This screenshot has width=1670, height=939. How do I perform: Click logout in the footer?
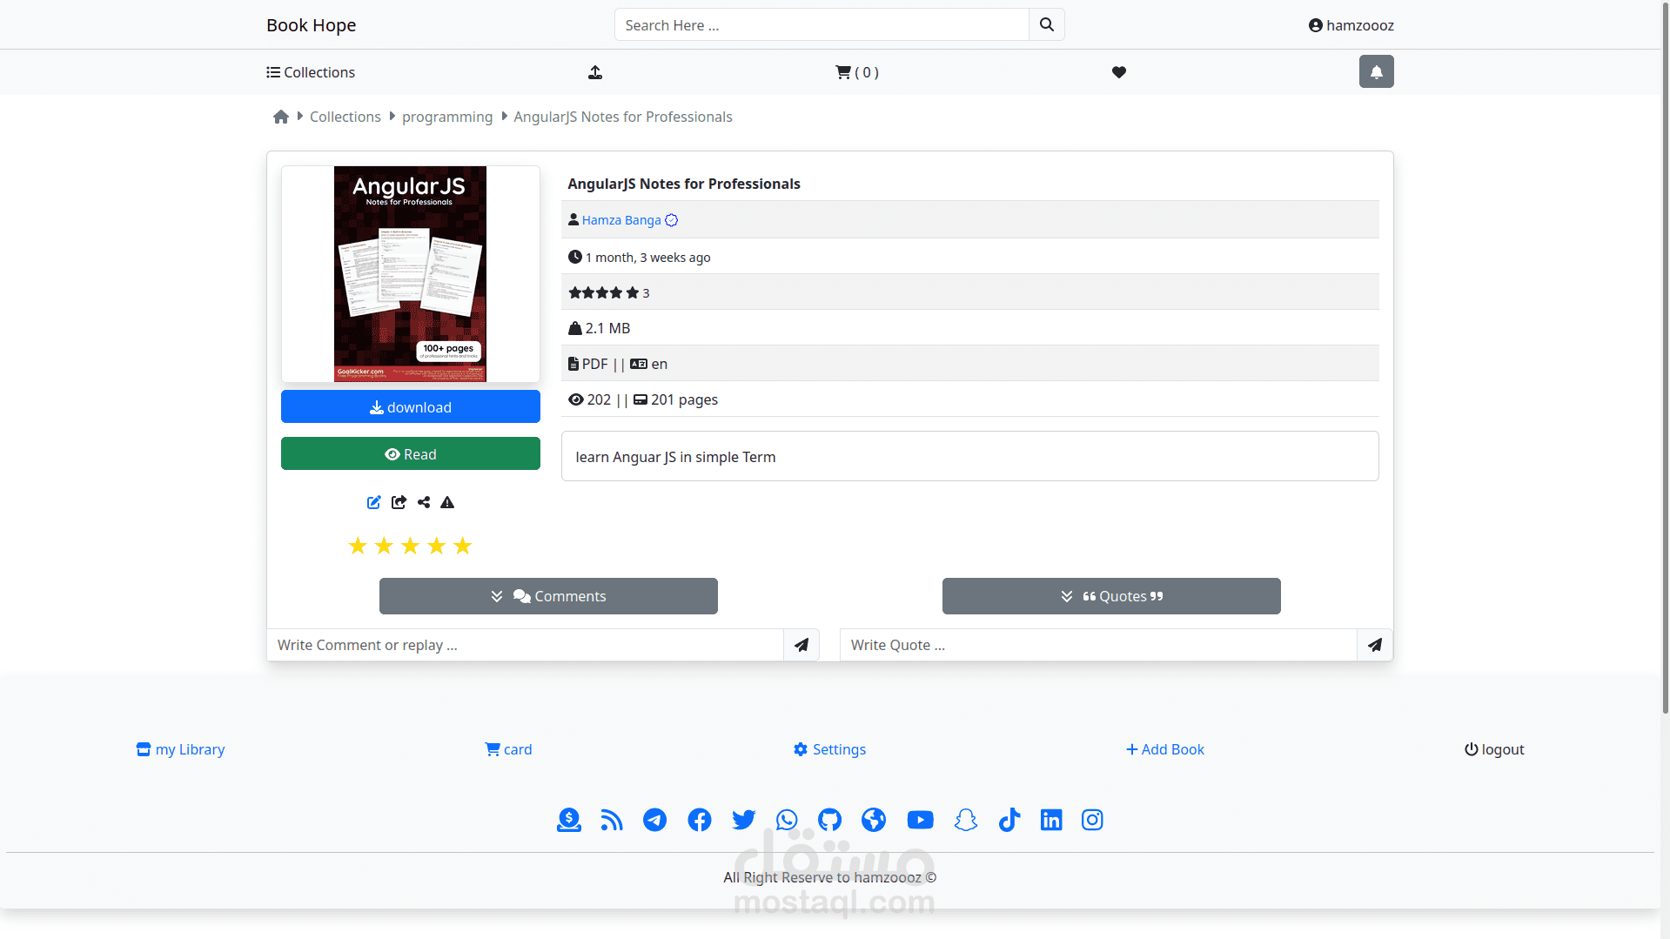click(x=1494, y=749)
